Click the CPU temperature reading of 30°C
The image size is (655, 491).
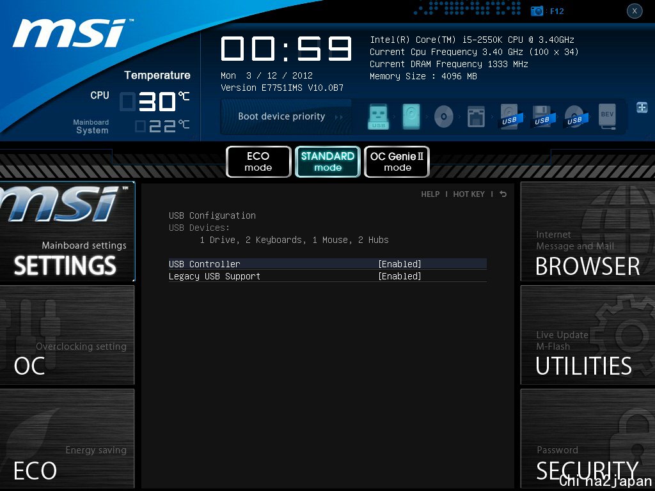tap(155, 101)
